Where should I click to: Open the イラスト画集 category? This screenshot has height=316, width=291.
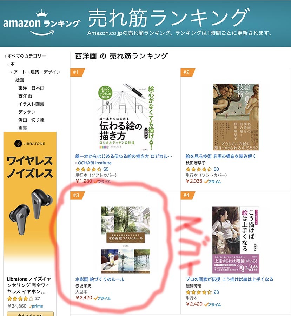tap(31, 104)
